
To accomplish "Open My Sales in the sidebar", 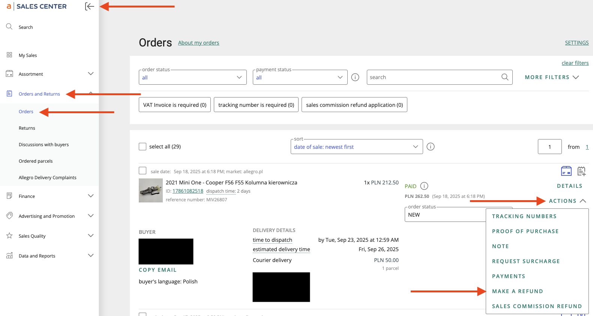I will [x=28, y=55].
